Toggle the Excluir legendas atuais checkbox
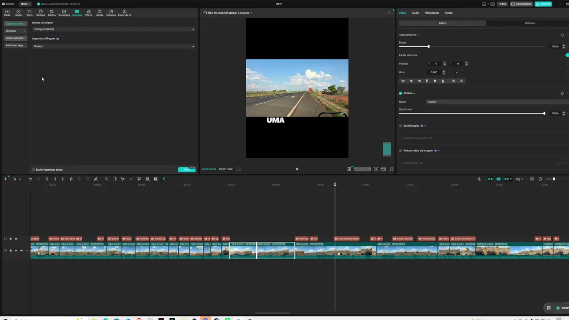Image resolution: width=569 pixels, height=320 pixels. point(33,169)
